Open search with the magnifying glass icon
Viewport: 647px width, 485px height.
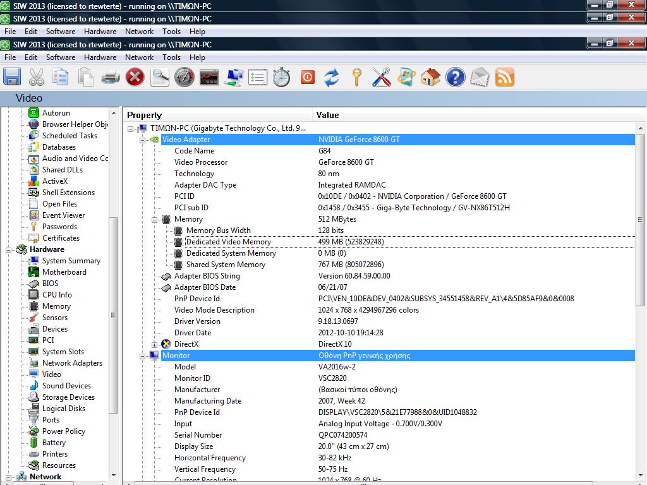(x=160, y=77)
